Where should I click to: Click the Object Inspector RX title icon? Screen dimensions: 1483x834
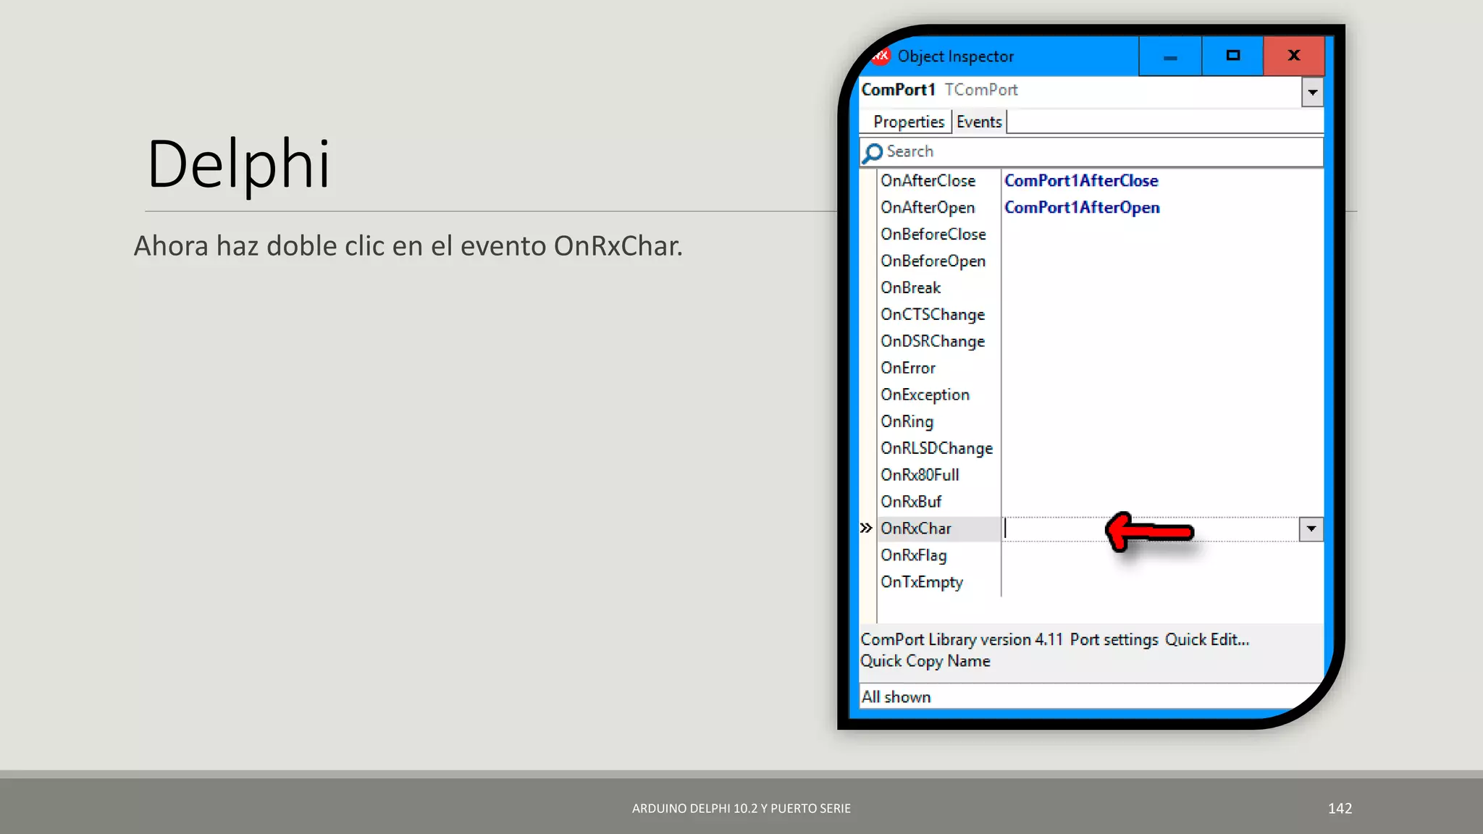(880, 56)
